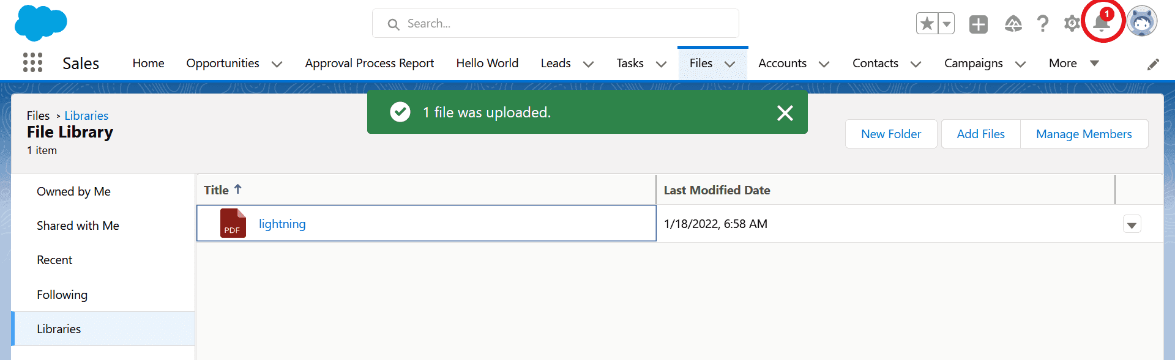This screenshot has height=360, width=1175.
Task: Click the Add Files button
Action: click(x=981, y=134)
